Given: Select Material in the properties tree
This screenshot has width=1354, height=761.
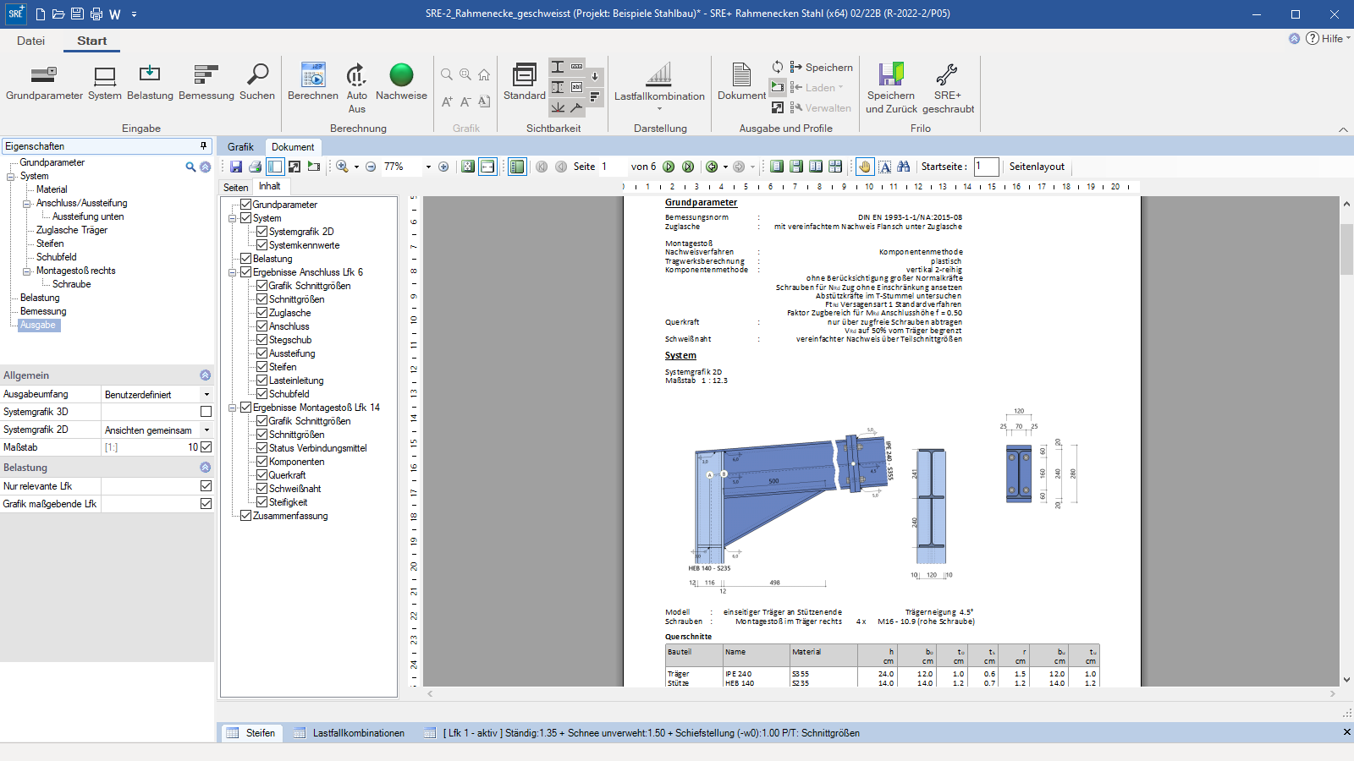Looking at the screenshot, I should 52,189.
